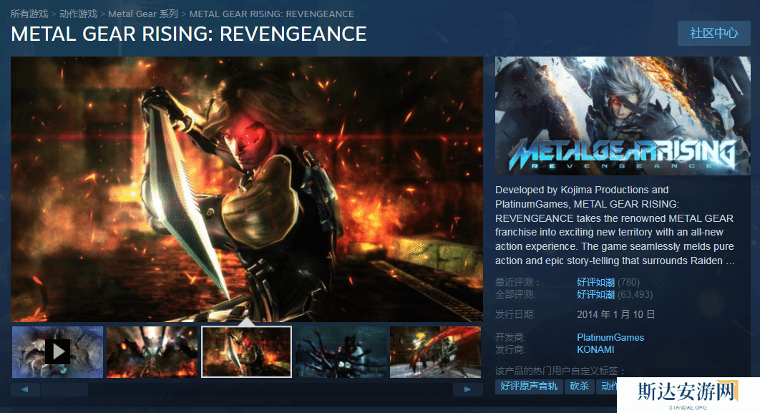Click the METAL GEAR RISING: REVENGEANCE breadcrumb
760x413 pixels.
271,14
